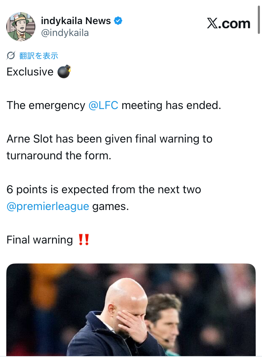Click the X.com logo
The width and height of the screenshot is (262, 362).
click(x=229, y=24)
